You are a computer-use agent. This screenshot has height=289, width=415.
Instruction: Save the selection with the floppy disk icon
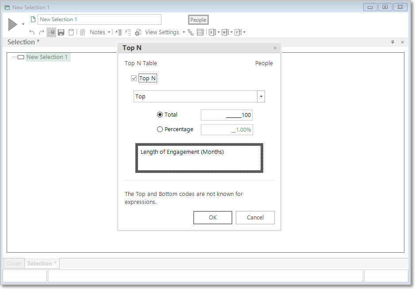click(x=61, y=32)
